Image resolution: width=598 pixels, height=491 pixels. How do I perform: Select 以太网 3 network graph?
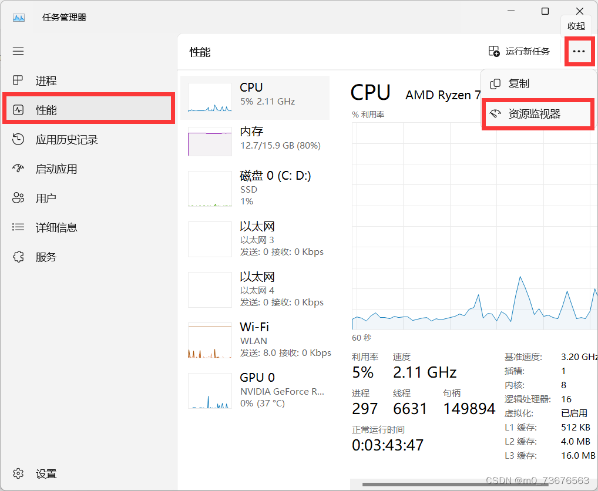(258, 238)
